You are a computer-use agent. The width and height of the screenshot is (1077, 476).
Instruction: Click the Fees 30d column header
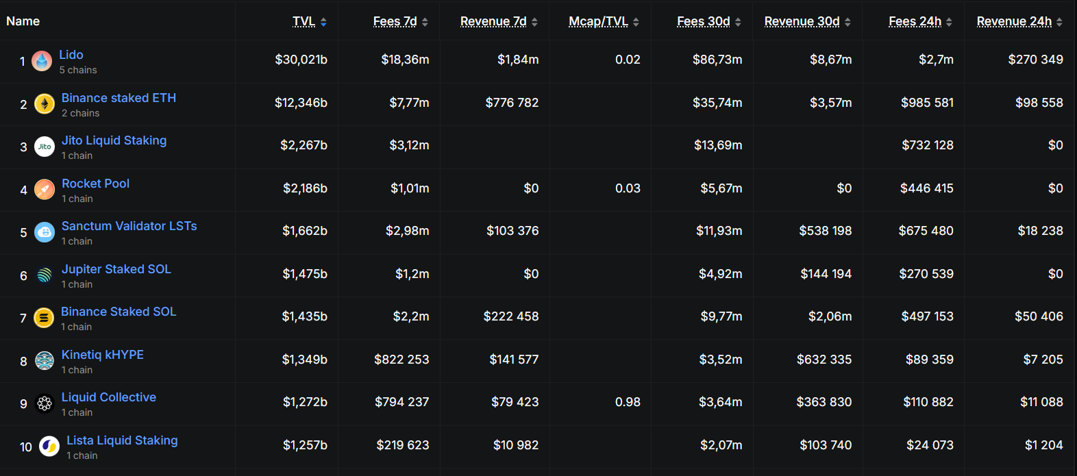coord(704,21)
